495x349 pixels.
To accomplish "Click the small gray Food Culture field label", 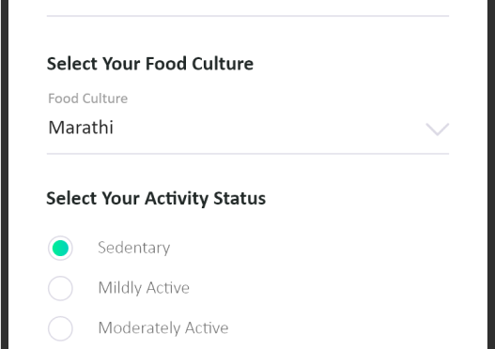I will coord(87,99).
